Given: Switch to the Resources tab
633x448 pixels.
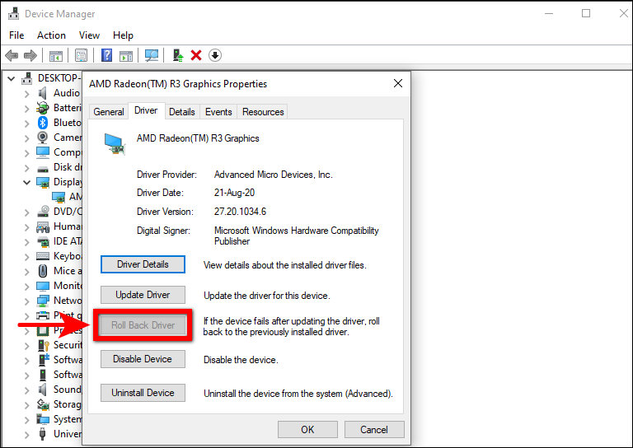Looking at the screenshot, I should tap(263, 112).
